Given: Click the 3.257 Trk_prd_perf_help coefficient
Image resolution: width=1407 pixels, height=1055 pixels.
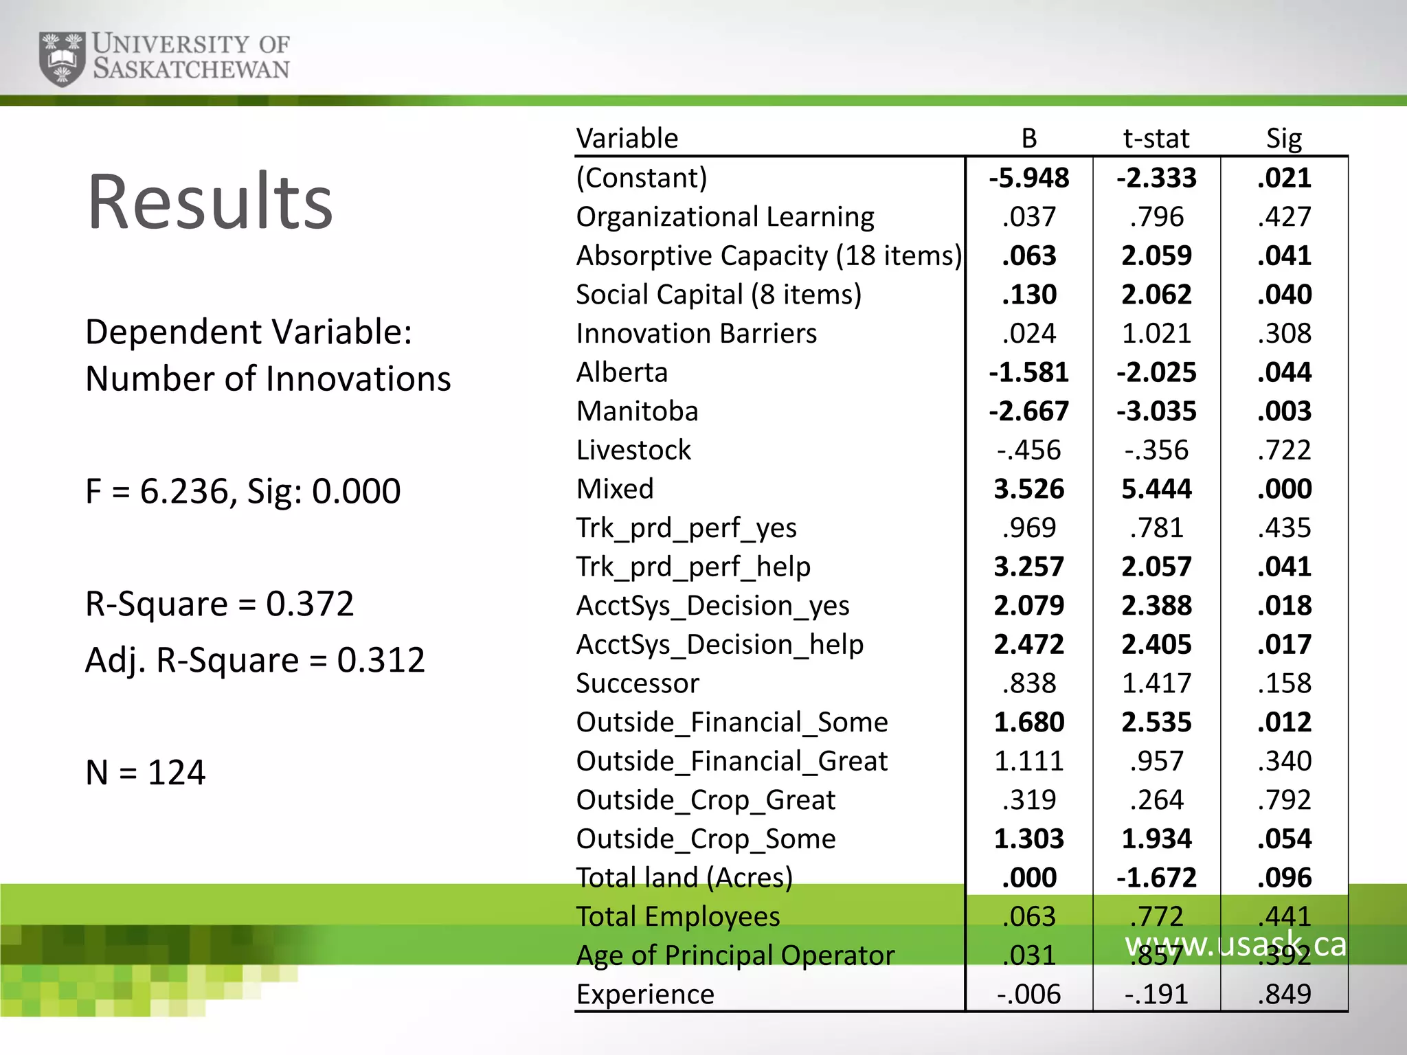Looking at the screenshot, I should coord(1029,567).
